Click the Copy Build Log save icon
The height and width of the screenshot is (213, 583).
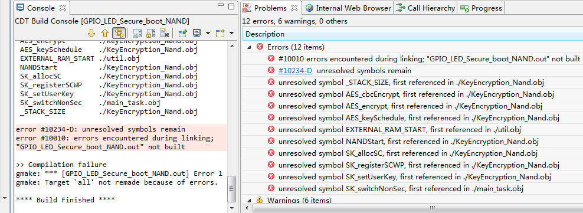pyautogui.click(x=137, y=33)
